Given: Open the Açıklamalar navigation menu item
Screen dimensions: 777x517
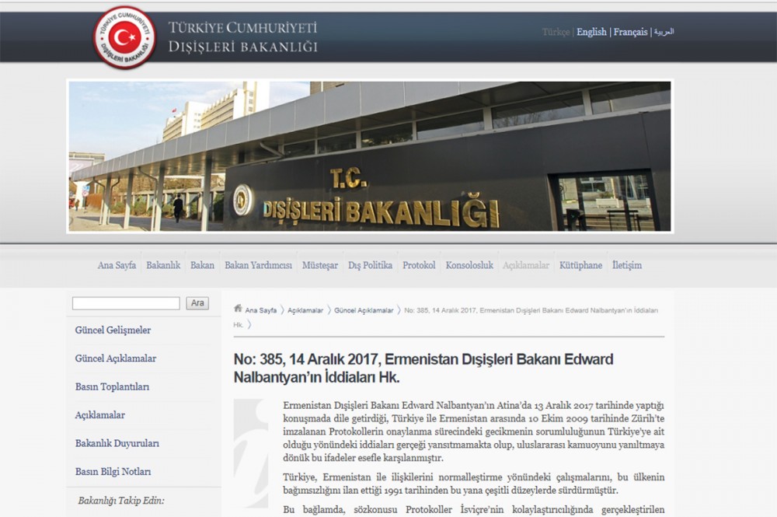Looking at the screenshot, I should click(526, 265).
